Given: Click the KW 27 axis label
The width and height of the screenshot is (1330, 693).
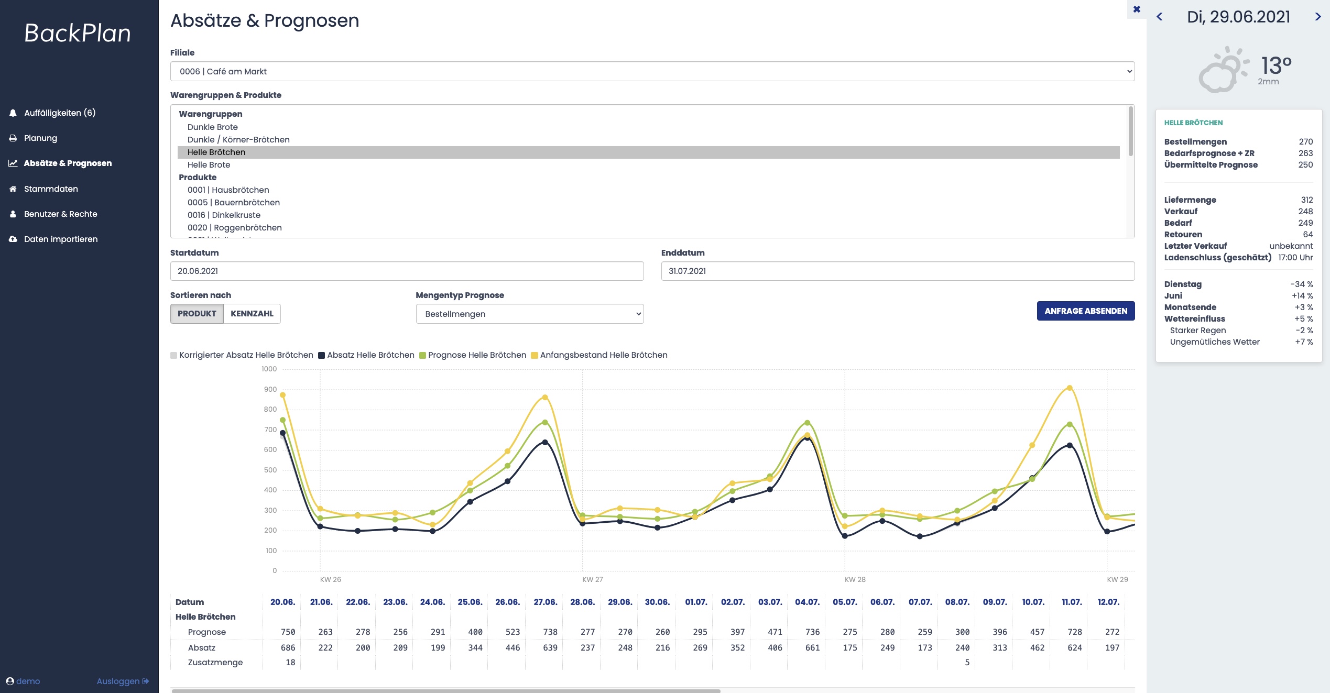Looking at the screenshot, I should click(593, 579).
